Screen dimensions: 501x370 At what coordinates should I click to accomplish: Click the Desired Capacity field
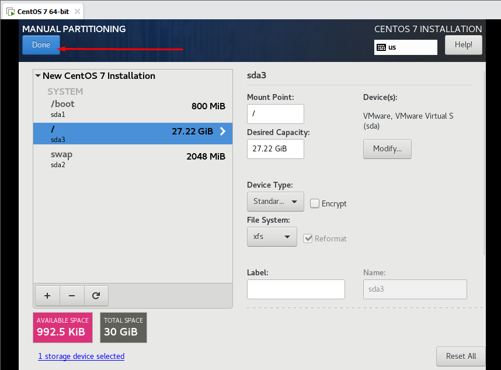click(x=276, y=149)
